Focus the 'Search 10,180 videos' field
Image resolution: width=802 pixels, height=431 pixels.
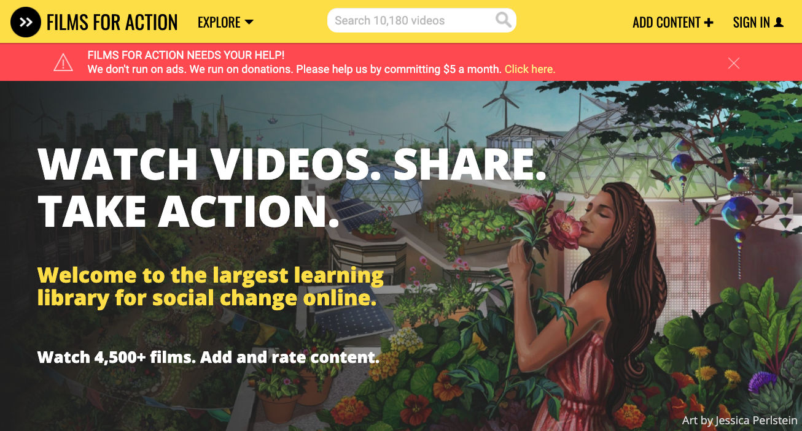pos(422,20)
